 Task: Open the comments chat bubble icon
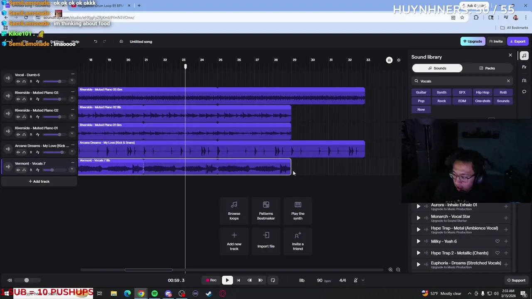pos(524,91)
